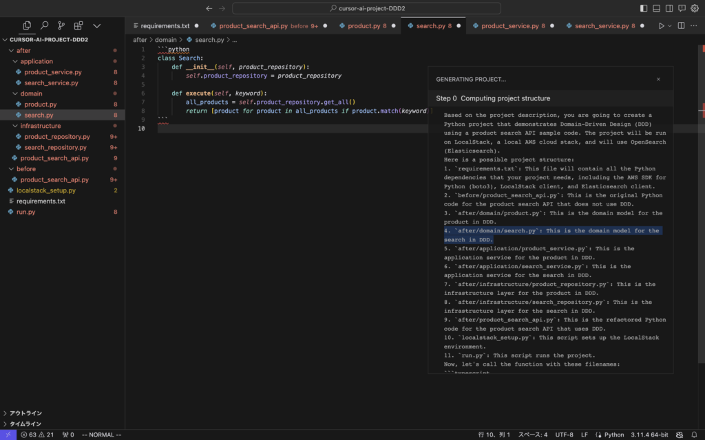Open product.py under the domain folder
705x440 pixels.
click(62, 104)
